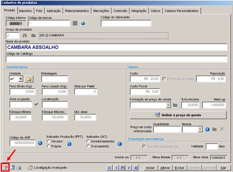Select the Produto tab
This screenshot has width=233, height=172.
coord(9,10)
